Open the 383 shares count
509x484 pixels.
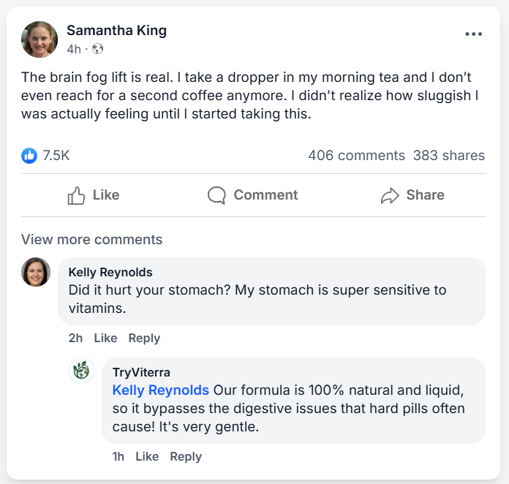pyautogui.click(x=448, y=155)
